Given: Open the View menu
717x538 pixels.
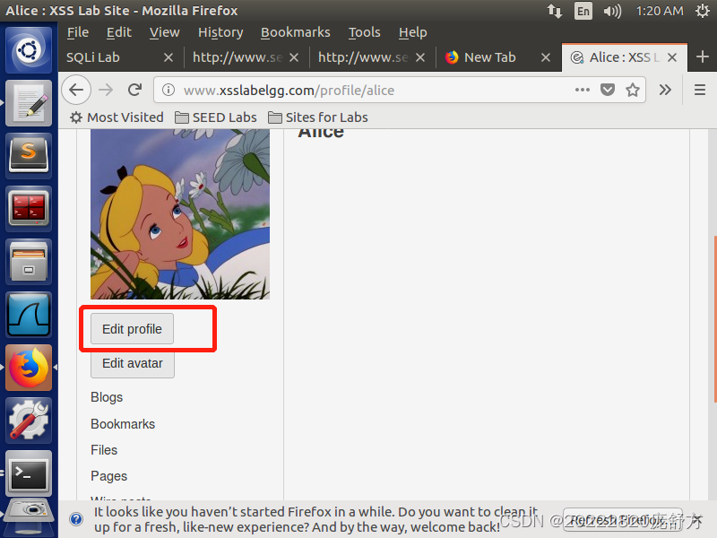Looking at the screenshot, I should (164, 32).
